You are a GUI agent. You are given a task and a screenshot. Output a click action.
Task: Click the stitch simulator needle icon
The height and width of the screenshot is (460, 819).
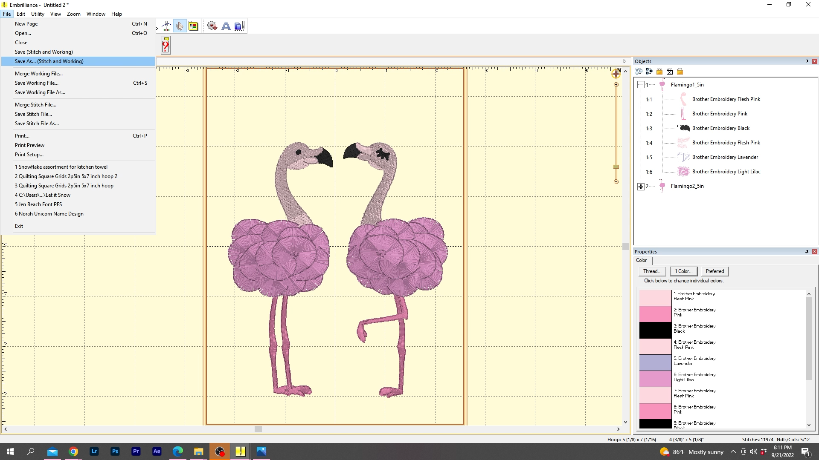(166, 26)
